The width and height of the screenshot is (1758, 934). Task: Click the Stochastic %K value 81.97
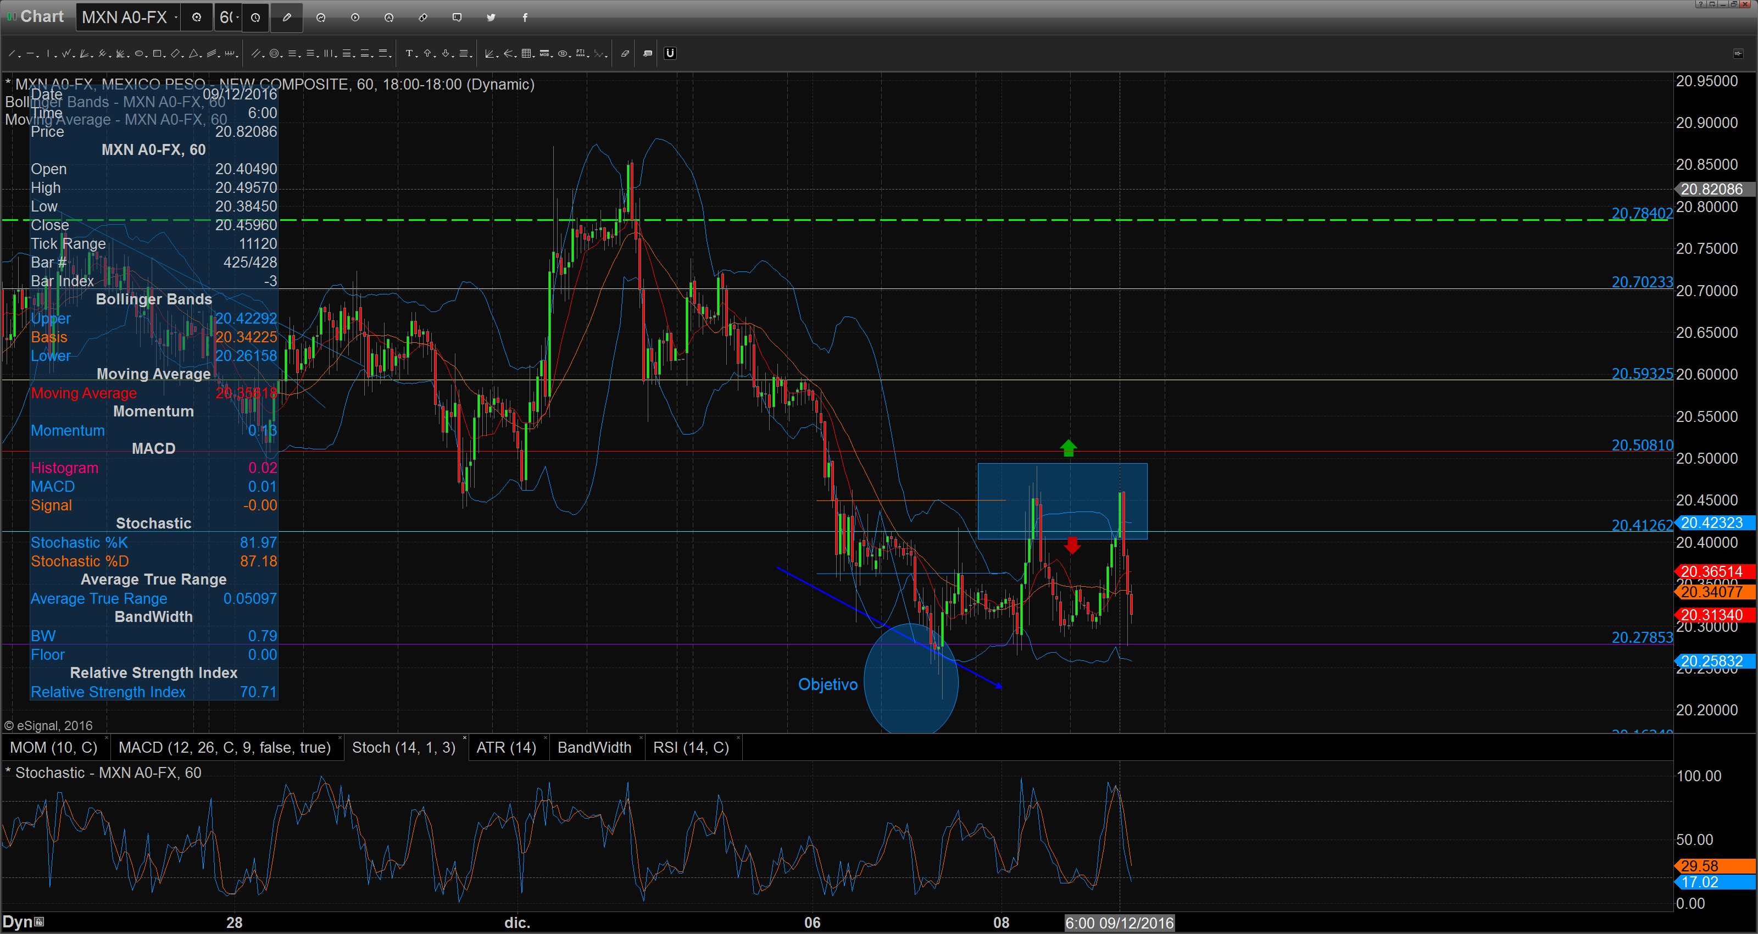click(258, 543)
